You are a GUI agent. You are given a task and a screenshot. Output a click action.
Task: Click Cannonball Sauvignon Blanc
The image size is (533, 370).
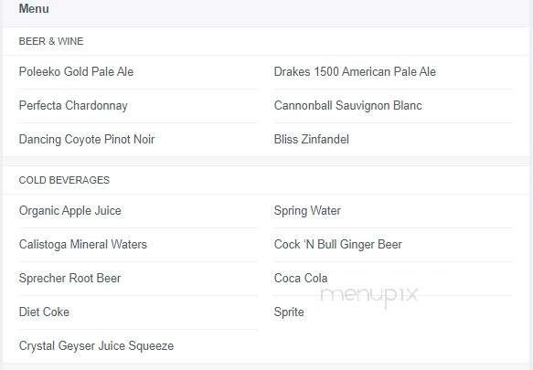(x=348, y=106)
